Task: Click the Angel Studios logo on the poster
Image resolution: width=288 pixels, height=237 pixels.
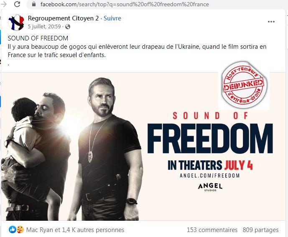Action: point(210,187)
